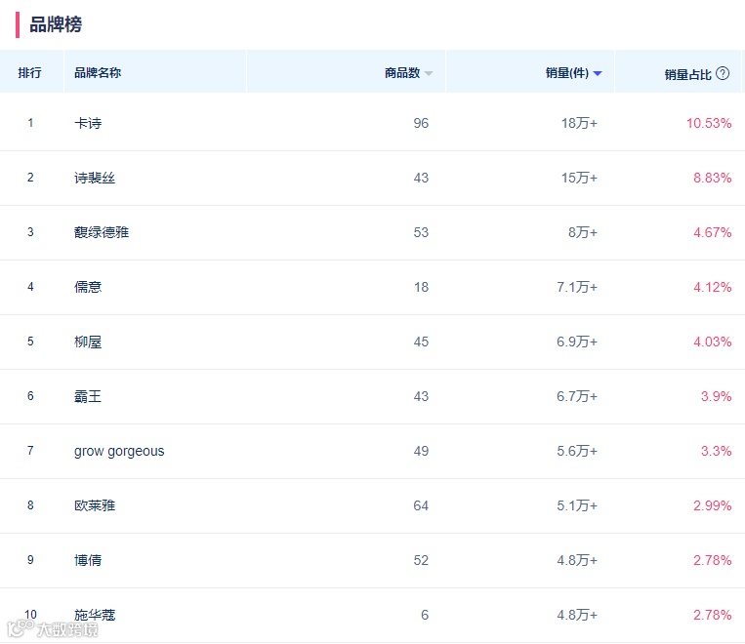The image size is (745, 644).
Task: Open brand 欧莱雅 in rank 8
Action: 95,505
